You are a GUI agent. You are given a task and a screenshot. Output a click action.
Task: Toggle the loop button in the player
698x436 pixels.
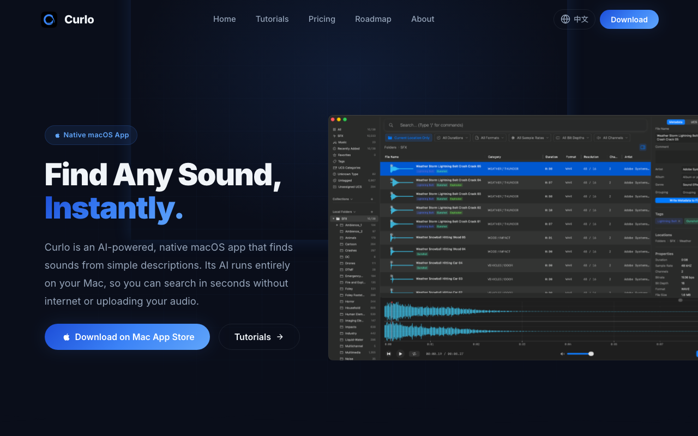[414, 354]
